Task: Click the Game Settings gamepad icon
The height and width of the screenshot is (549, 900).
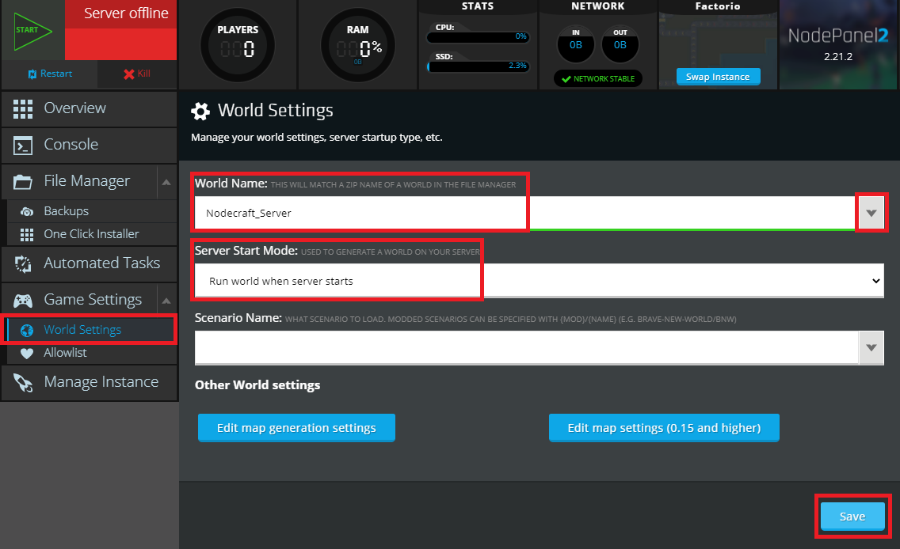Action: click(x=23, y=301)
